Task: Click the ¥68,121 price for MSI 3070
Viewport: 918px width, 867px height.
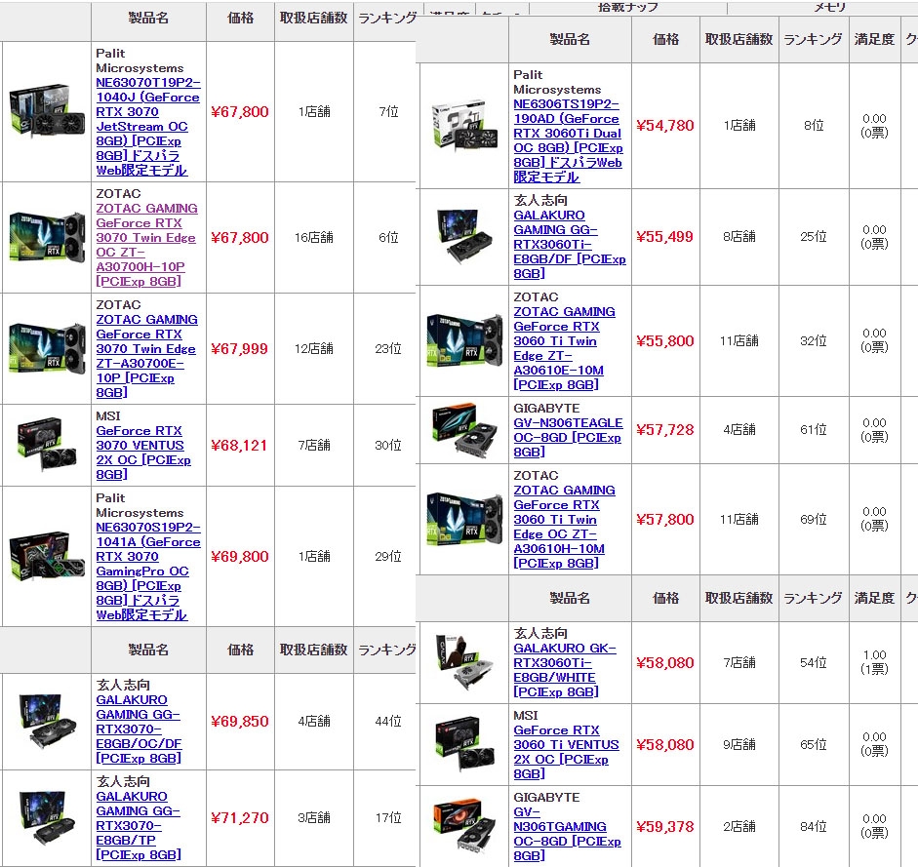Action: (239, 446)
